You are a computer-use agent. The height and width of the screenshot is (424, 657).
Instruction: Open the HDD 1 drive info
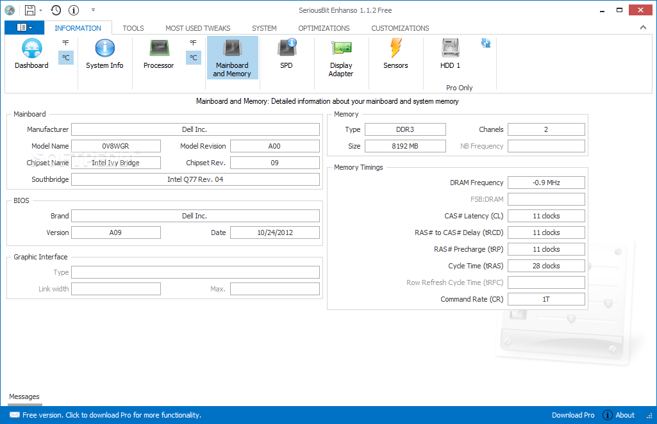pos(451,54)
